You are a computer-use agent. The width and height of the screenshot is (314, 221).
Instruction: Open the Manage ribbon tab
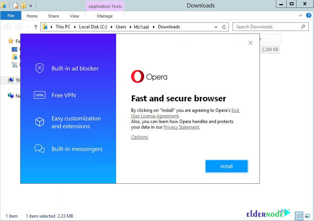[x=105, y=16]
